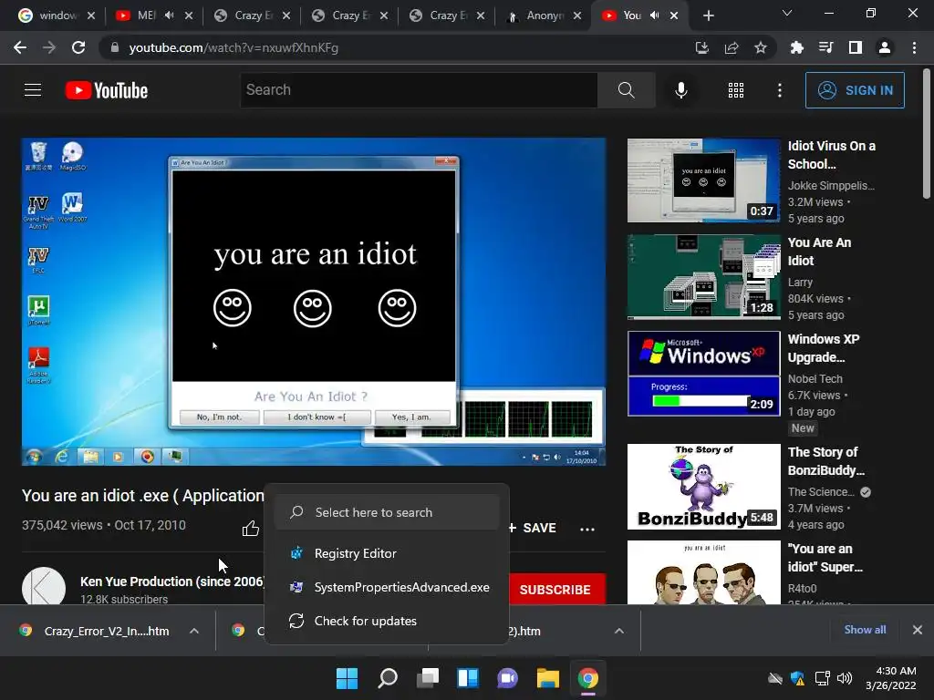Open the Chrome profile icon
The width and height of the screenshot is (934, 700).
885,47
